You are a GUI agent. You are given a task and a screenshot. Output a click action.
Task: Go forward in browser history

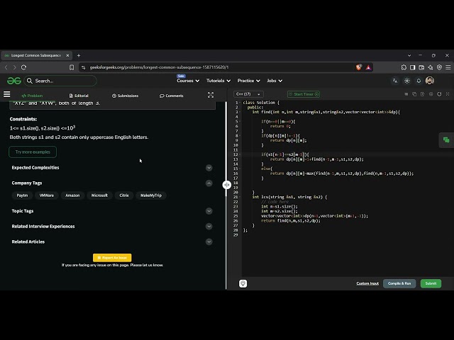[x=14, y=67]
